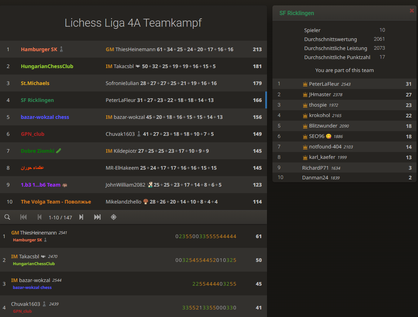Open the bazar-wokzal chess team
Image resolution: width=418 pixels, height=317 pixels.
45,117
